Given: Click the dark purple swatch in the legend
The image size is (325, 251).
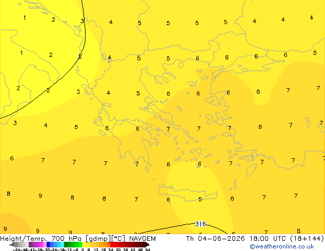Looking at the screenshot, I should click(x=30, y=244).
